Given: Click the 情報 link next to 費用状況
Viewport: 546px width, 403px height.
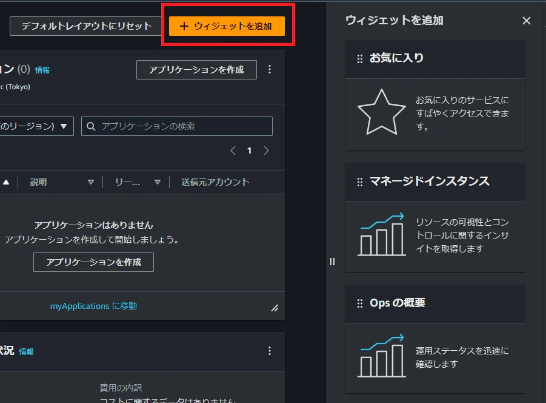Looking at the screenshot, I should (x=27, y=351).
